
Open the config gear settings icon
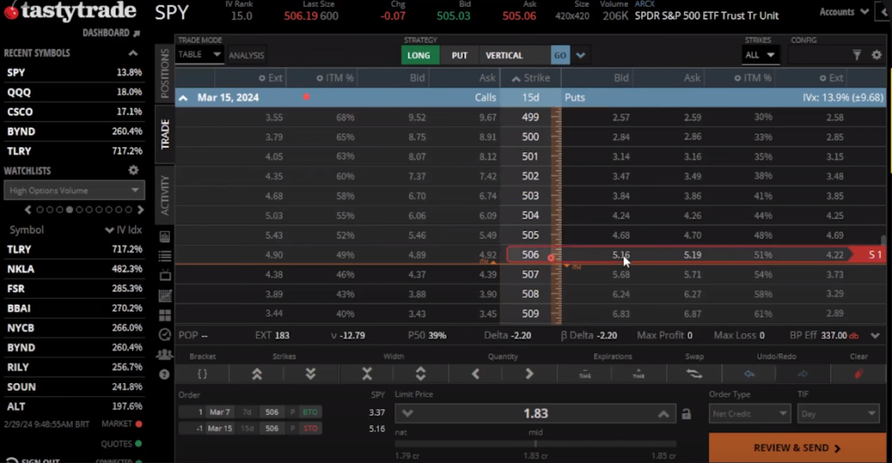[876, 55]
